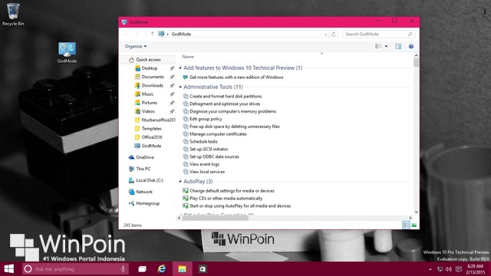The width and height of the screenshot is (491, 276).
Task: Open This PC in navigation pane
Action: click(143, 169)
